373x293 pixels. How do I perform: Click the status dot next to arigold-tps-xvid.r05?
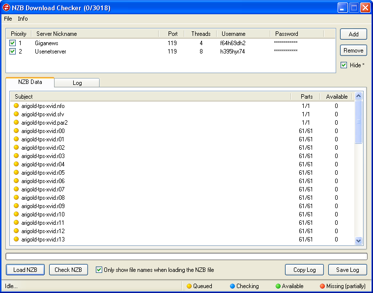tap(16, 172)
